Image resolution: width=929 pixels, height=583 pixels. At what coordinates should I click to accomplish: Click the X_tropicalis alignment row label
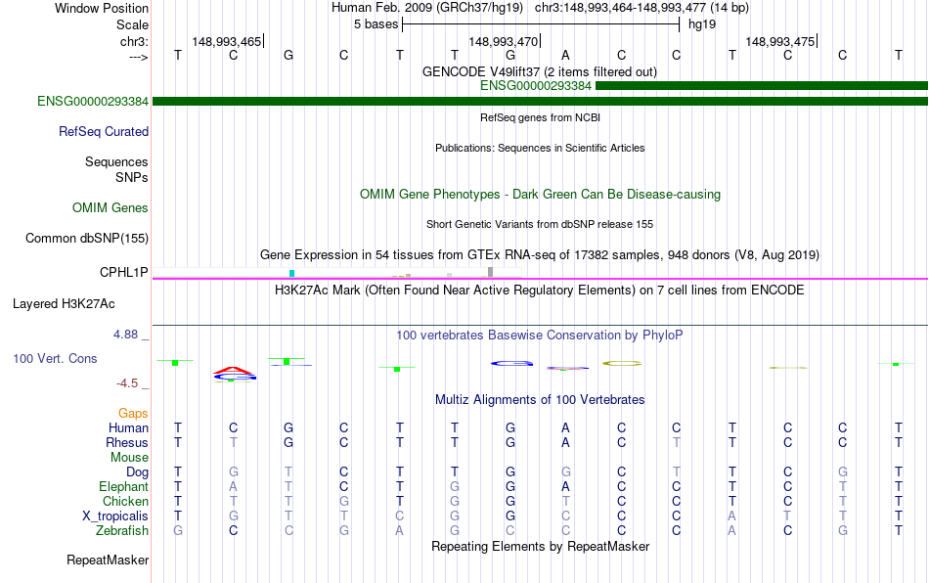coord(115,516)
